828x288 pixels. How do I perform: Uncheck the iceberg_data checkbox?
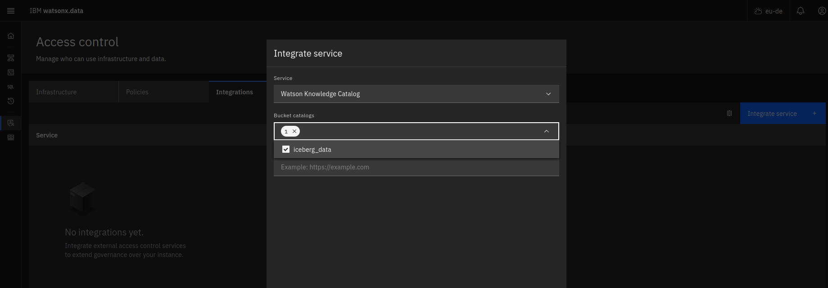[x=286, y=149]
